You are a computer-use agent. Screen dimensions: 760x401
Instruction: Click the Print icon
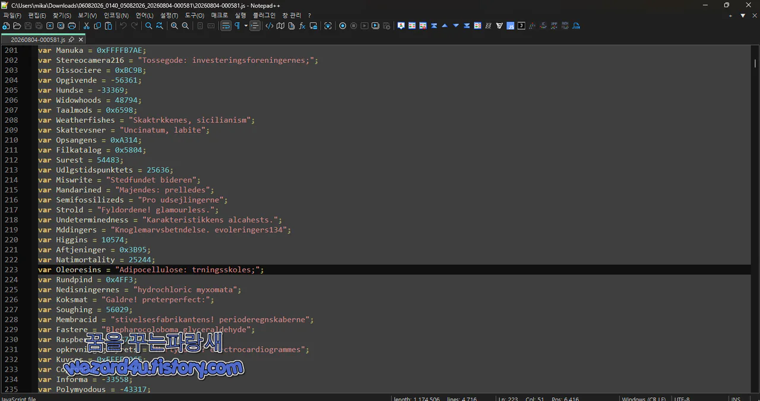click(x=72, y=26)
